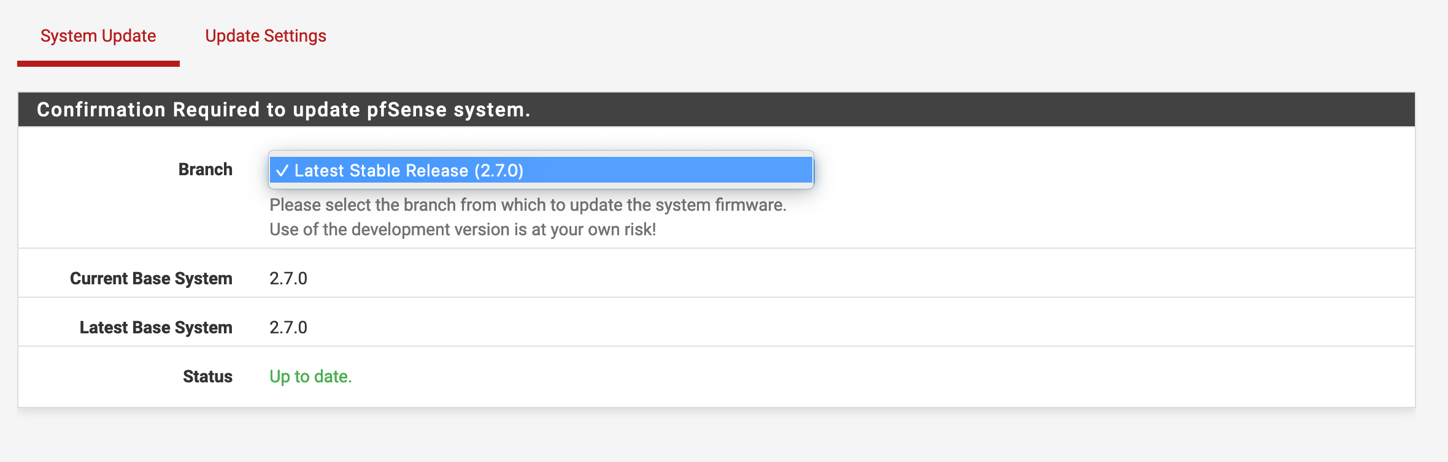The width and height of the screenshot is (1448, 462).
Task: Click the 'Please select the branch' help text
Action: [528, 205]
